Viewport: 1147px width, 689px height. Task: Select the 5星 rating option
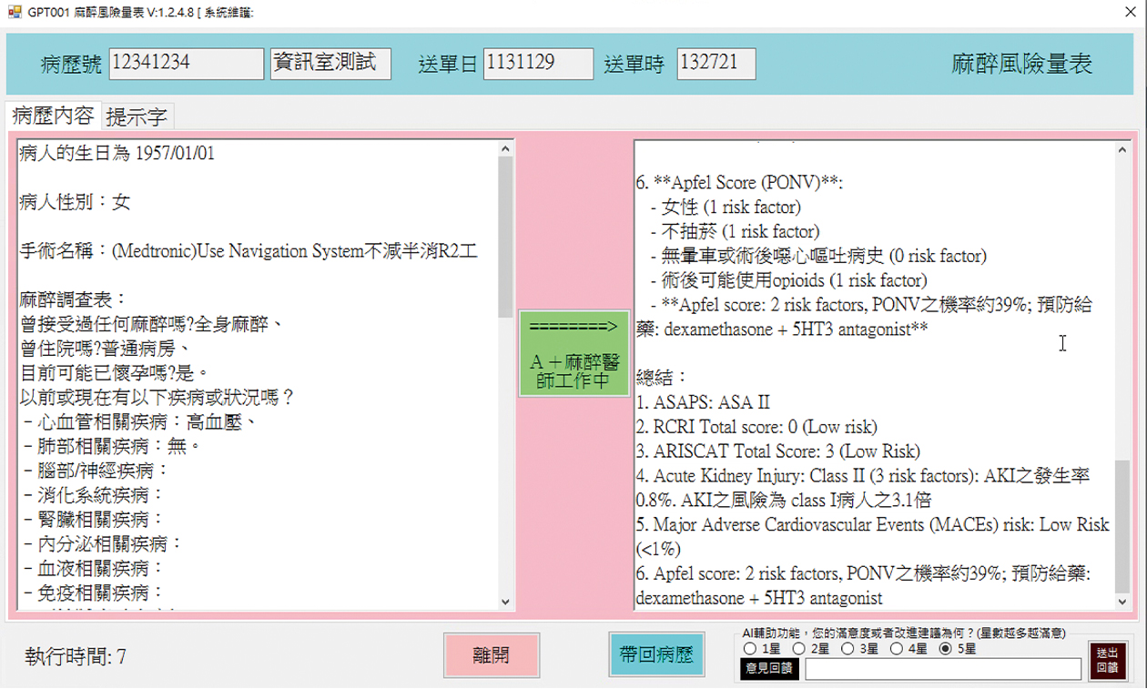[945, 649]
